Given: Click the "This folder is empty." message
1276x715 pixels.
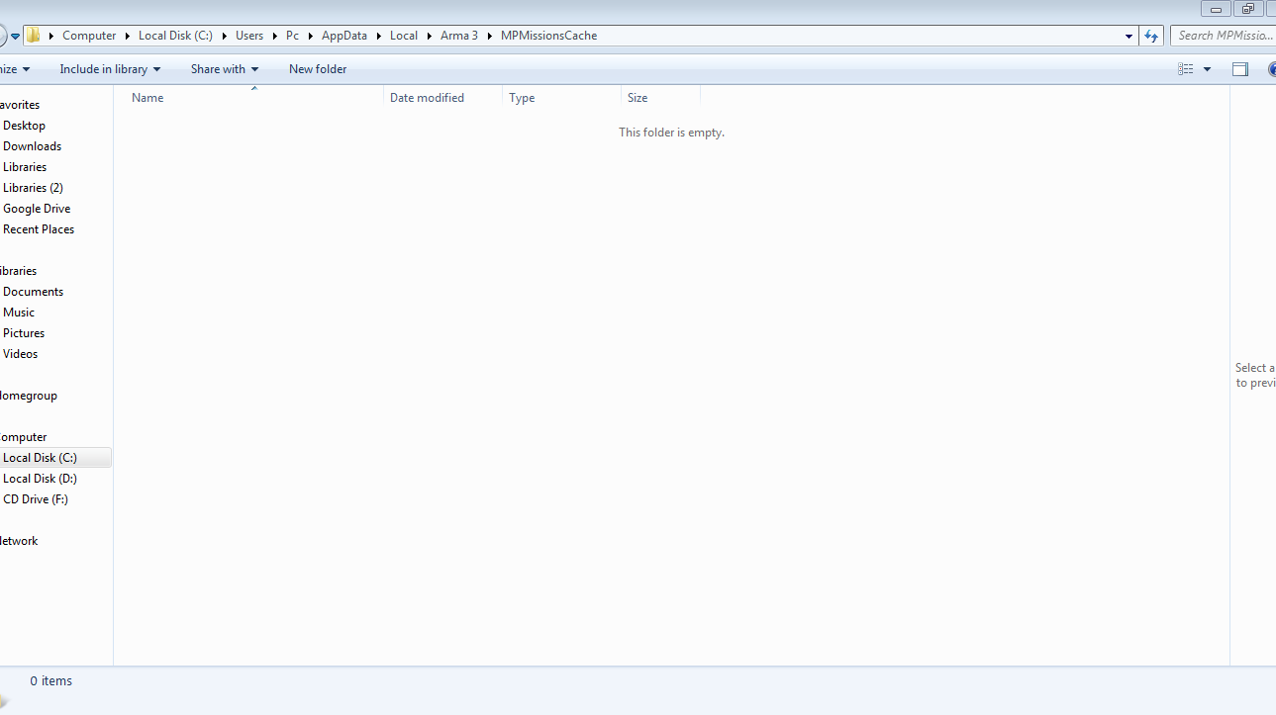Looking at the screenshot, I should tap(672, 133).
